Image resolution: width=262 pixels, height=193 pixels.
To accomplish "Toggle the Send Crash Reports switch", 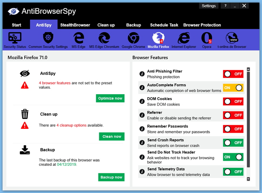I will (x=233, y=143).
